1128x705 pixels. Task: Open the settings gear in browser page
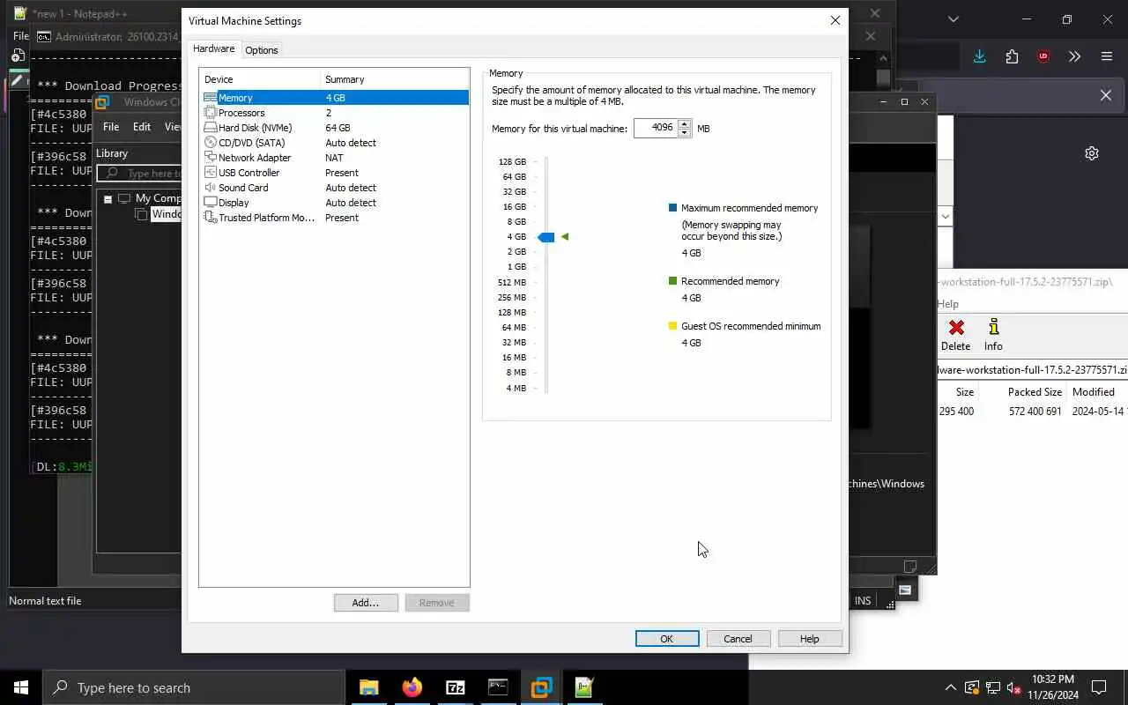click(1092, 153)
